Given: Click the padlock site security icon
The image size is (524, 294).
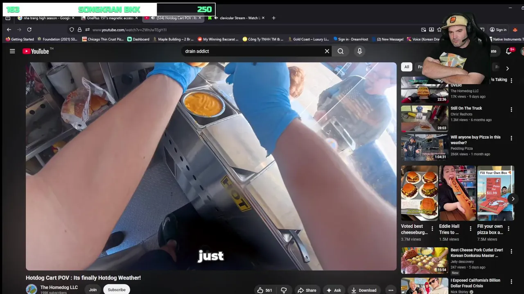Looking at the screenshot, I should tap(79, 29).
